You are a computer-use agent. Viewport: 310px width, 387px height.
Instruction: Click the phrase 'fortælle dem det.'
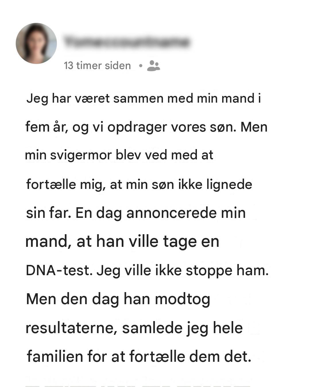(x=190, y=357)
